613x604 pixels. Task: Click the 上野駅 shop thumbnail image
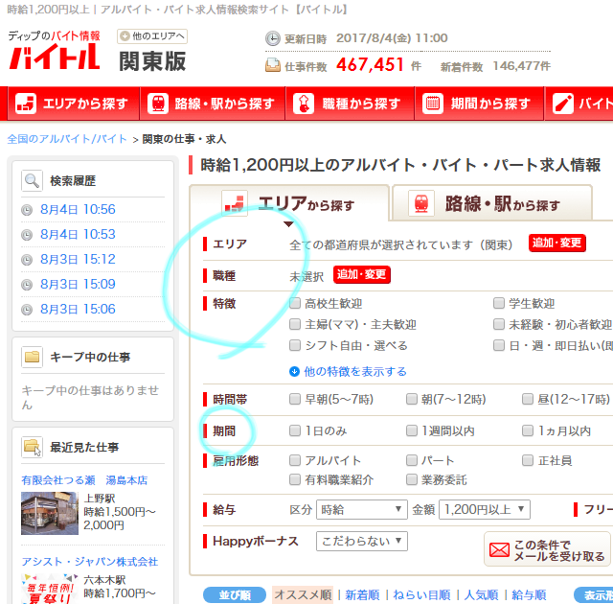pyautogui.click(x=50, y=513)
